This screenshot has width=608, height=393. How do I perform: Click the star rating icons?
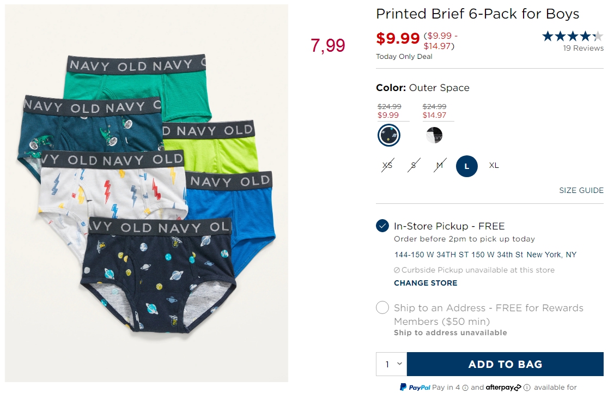click(x=573, y=37)
